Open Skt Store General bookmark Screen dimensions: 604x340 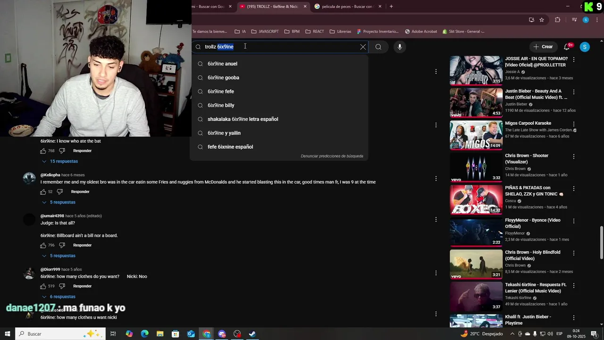click(x=463, y=32)
